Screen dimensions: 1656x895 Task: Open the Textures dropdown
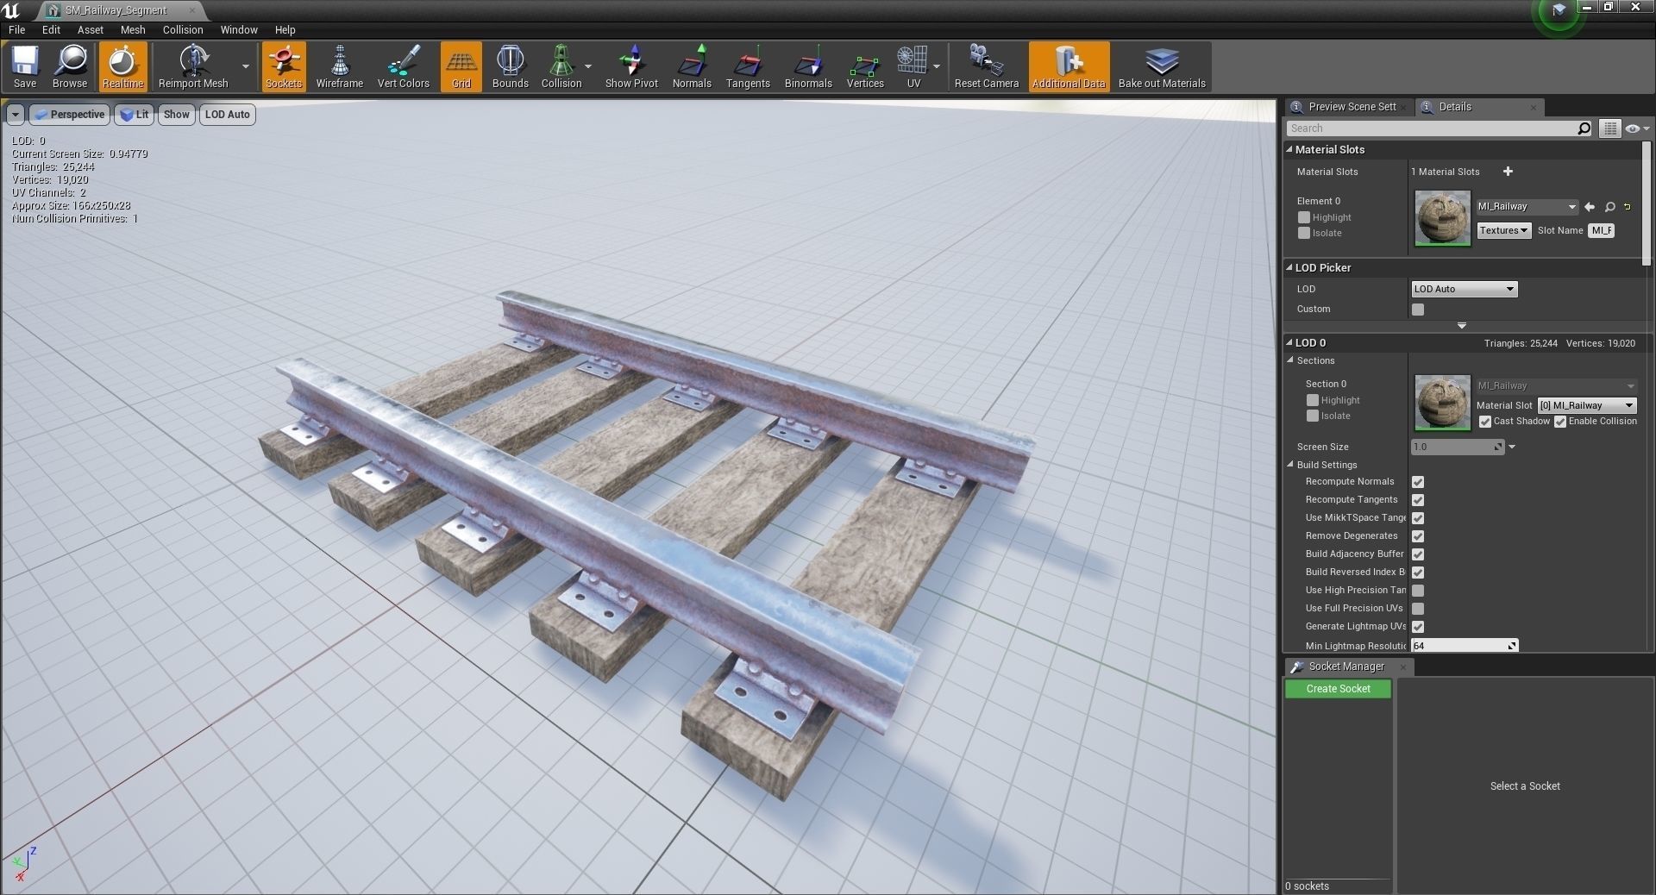click(1503, 230)
